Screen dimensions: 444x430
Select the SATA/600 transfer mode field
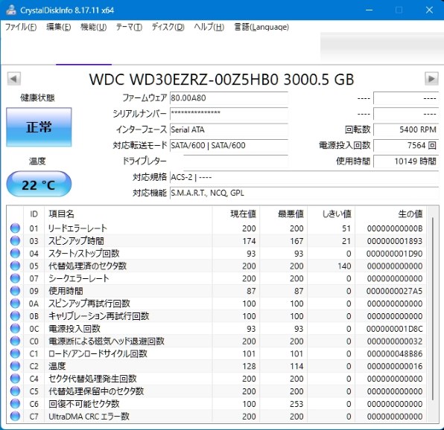tap(229, 145)
